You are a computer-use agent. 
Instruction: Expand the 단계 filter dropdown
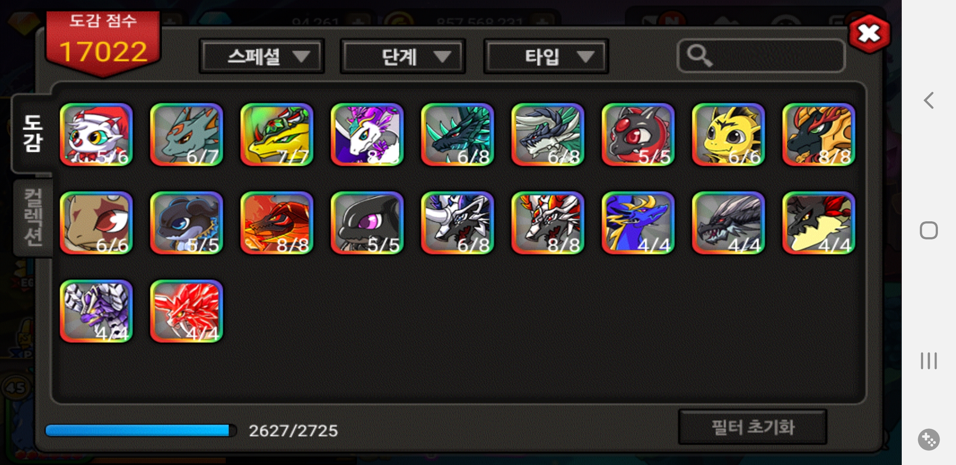point(403,56)
